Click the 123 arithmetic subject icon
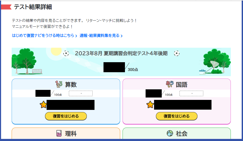 click(x=59, y=84)
